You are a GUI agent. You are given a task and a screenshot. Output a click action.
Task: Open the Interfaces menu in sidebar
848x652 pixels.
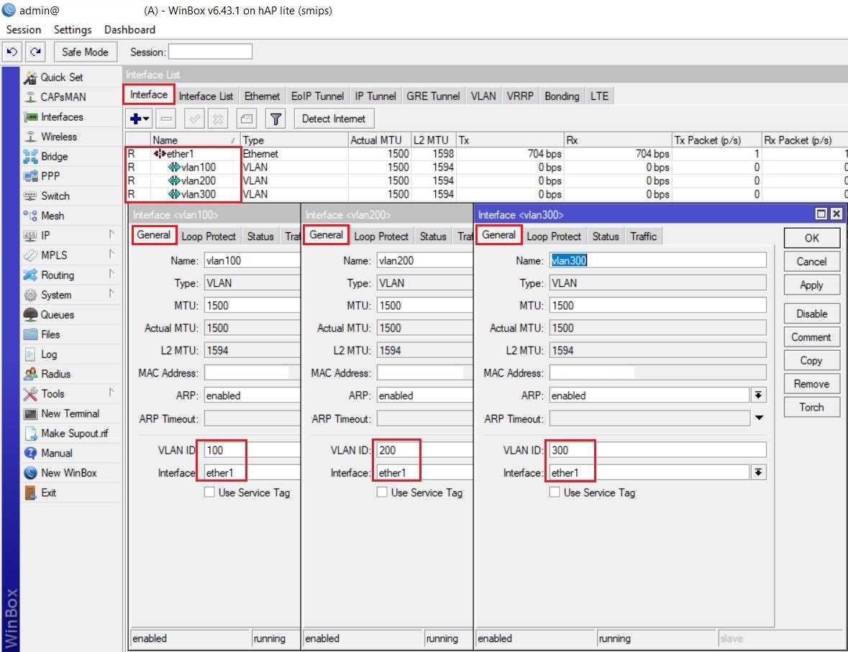pyautogui.click(x=62, y=116)
